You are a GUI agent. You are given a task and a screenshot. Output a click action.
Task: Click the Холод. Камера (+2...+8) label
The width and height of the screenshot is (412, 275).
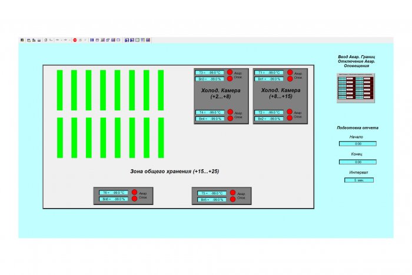point(221,93)
